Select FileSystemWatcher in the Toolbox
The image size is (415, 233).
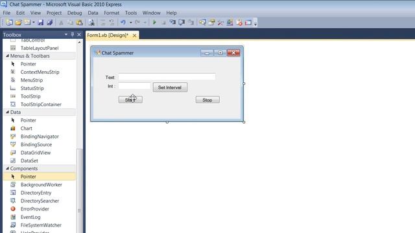point(40,225)
